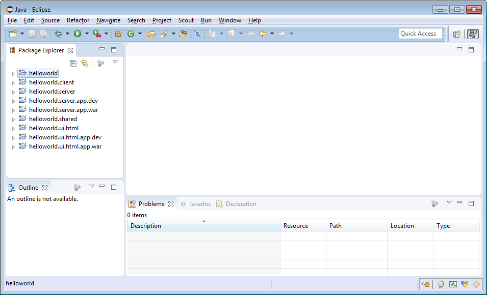This screenshot has height=295, width=487.
Task: Create a new Java package from the toolbar
Action: tap(118, 34)
